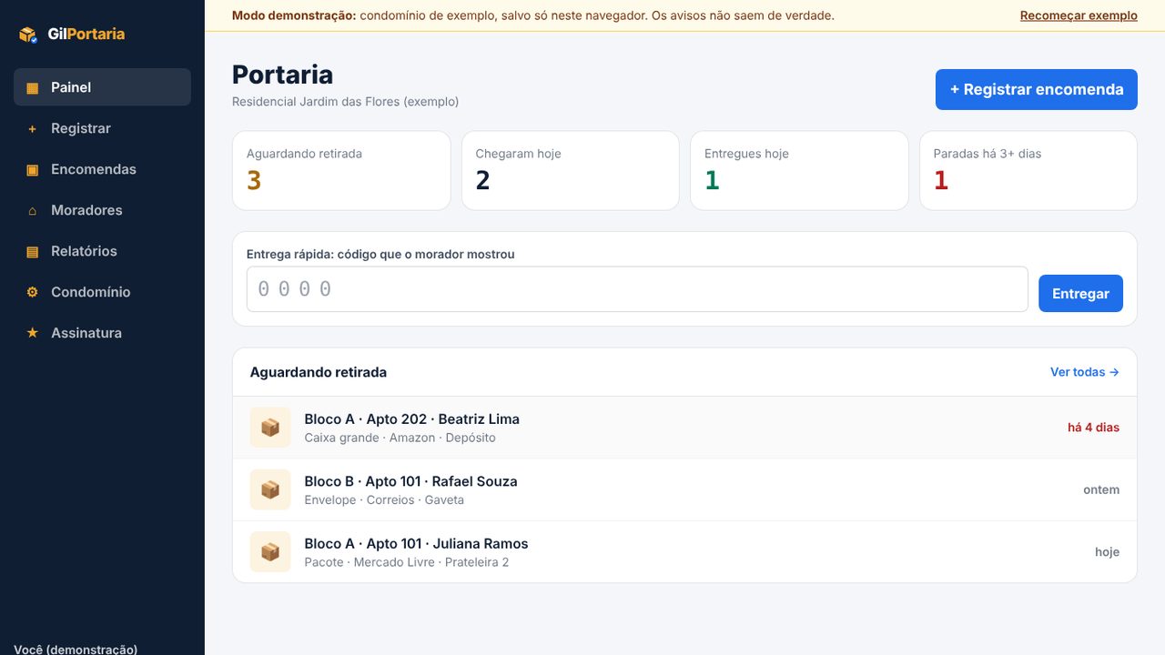Open the Painel menu item

pyautogui.click(x=102, y=87)
